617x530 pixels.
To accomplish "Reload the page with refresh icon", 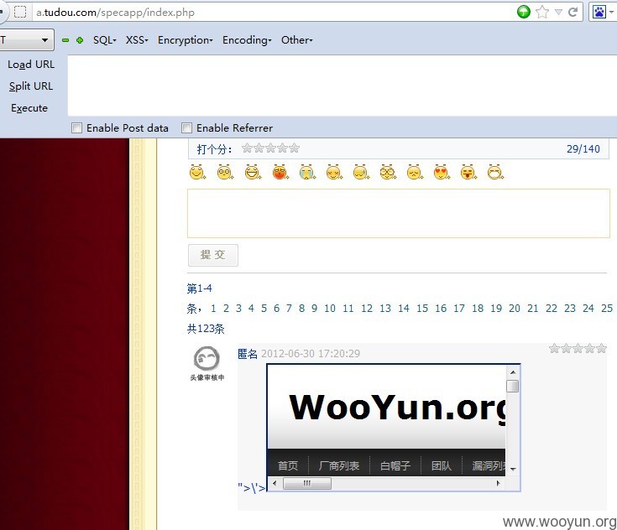I will (573, 13).
